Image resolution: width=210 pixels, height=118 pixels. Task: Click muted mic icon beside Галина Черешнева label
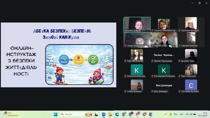pyautogui.click(x=152, y=61)
